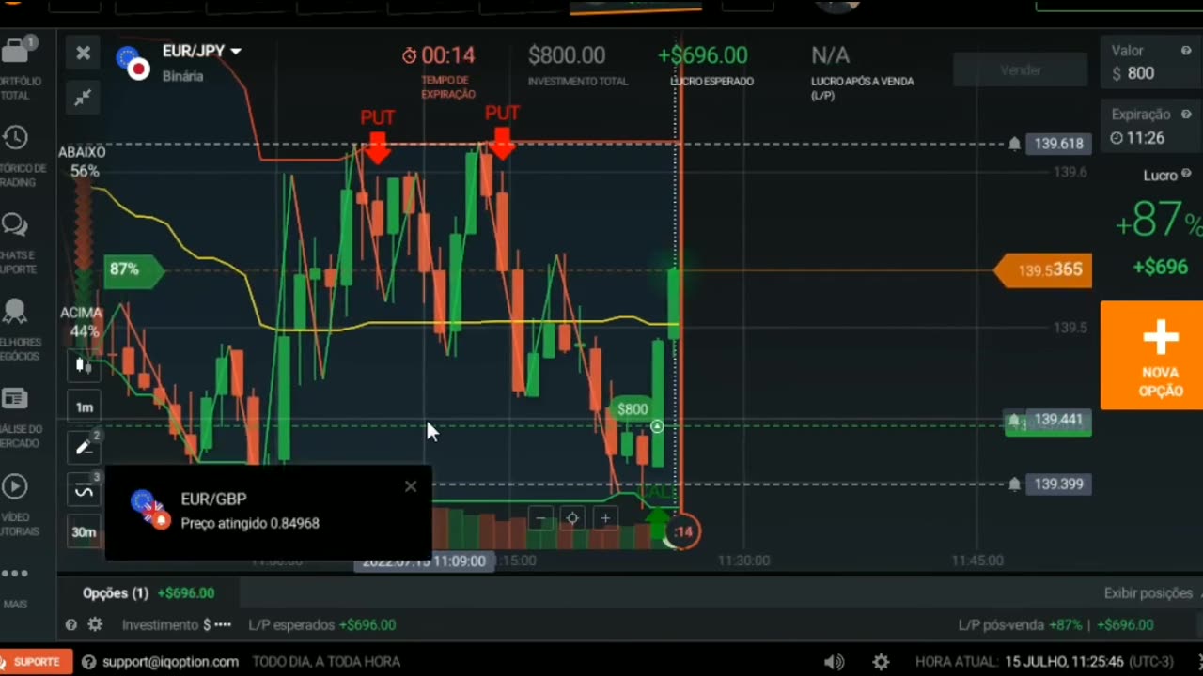Select the 139.399 price alert label
Viewport: 1203px width, 676px height.
(1058, 484)
